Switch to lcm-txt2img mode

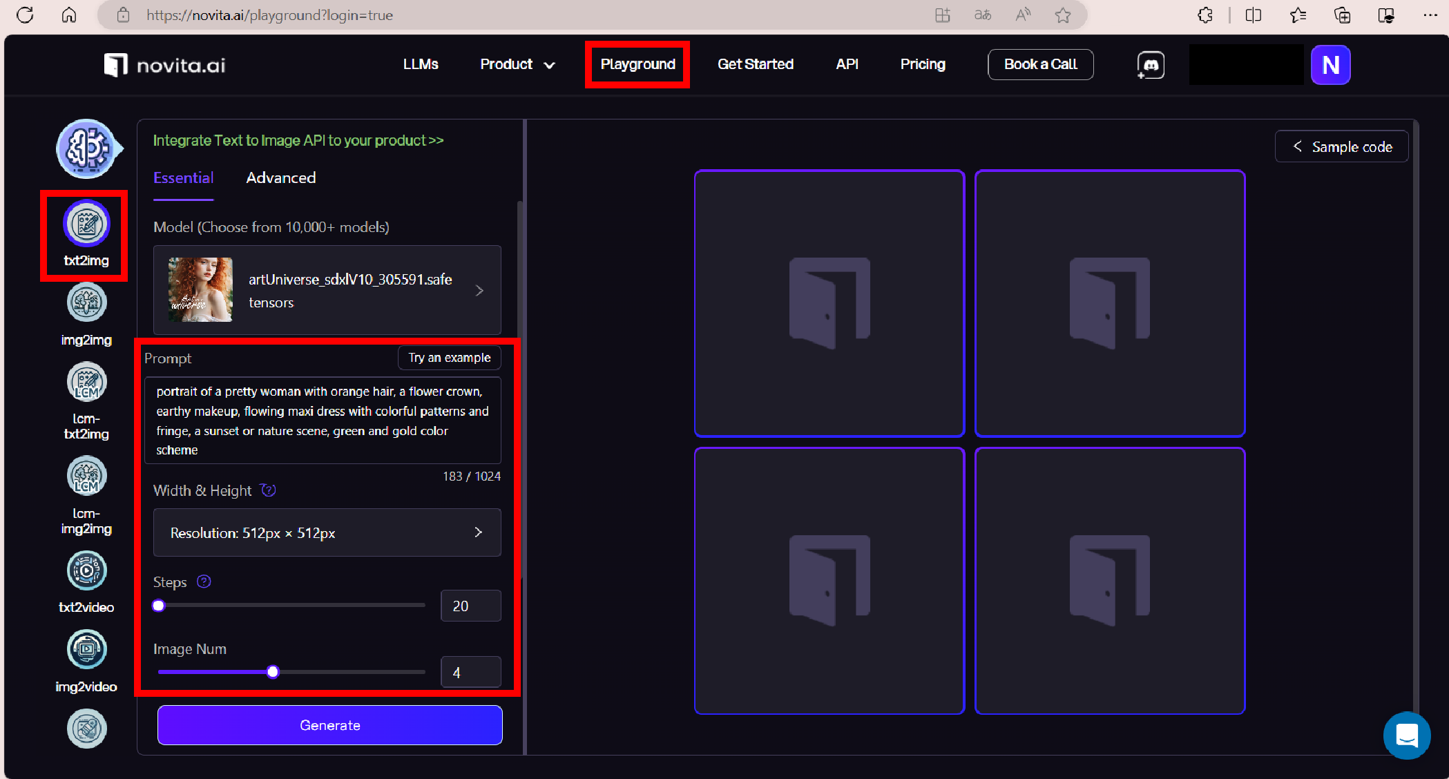pyautogui.click(x=86, y=383)
